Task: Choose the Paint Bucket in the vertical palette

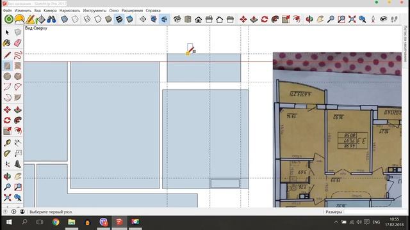Action: [7, 43]
